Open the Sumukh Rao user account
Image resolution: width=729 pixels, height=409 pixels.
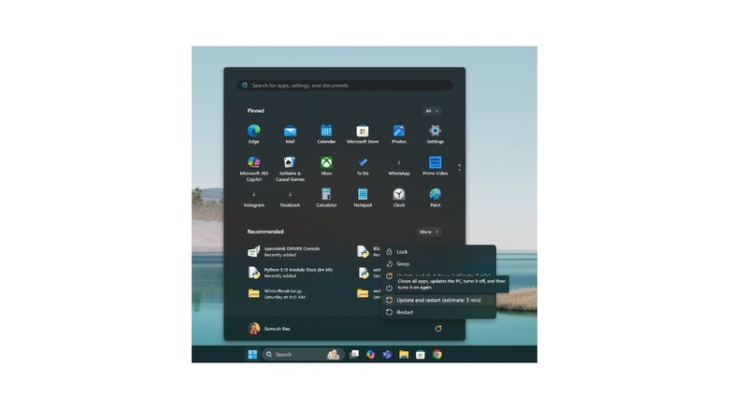[x=269, y=329]
